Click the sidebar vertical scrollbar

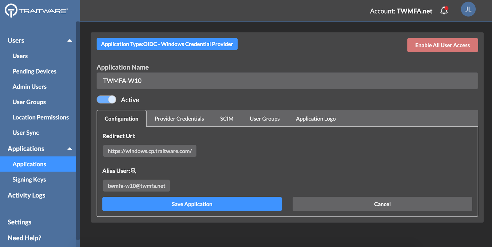pyautogui.click(x=78, y=131)
